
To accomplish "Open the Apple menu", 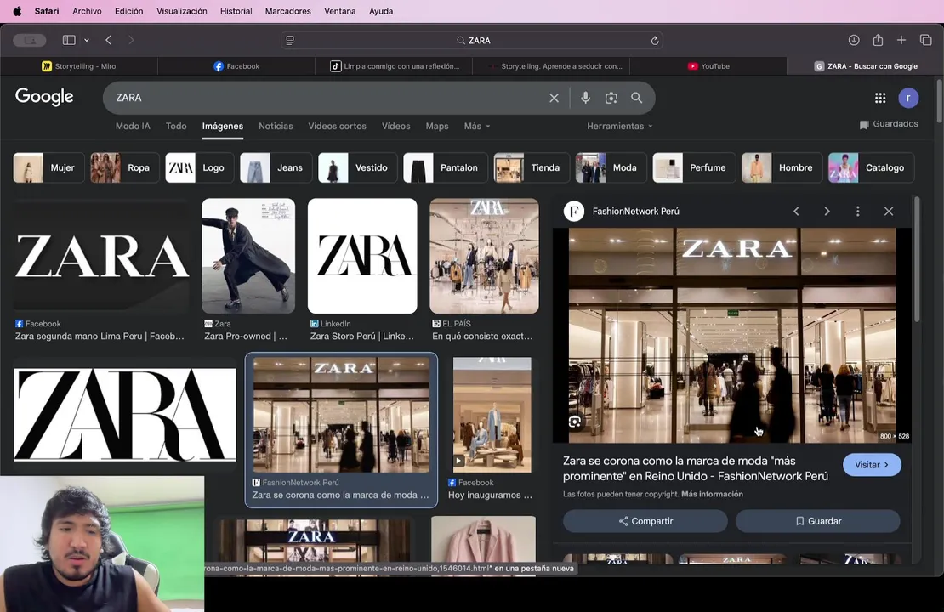I will pyautogui.click(x=17, y=11).
